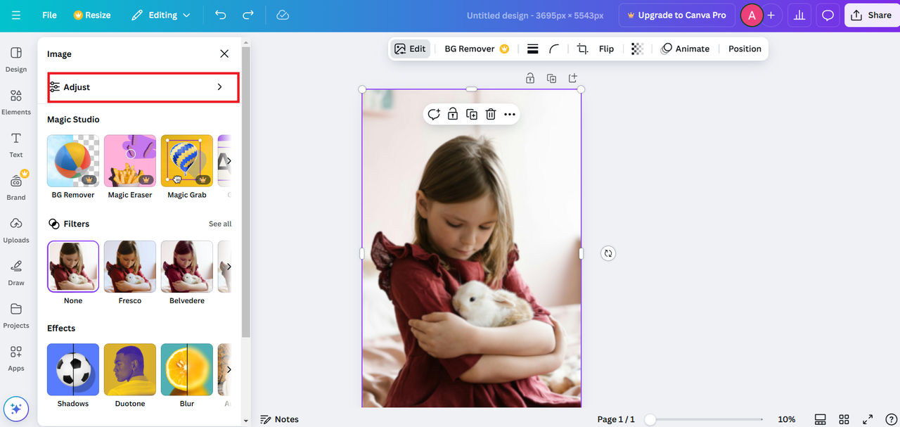Open the account avatar A
This screenshot has width=900, height=427.
click(752, 15)
